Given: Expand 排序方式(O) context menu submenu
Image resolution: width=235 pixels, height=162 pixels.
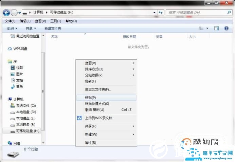Looking at the screenshot, I should point(106,69).
